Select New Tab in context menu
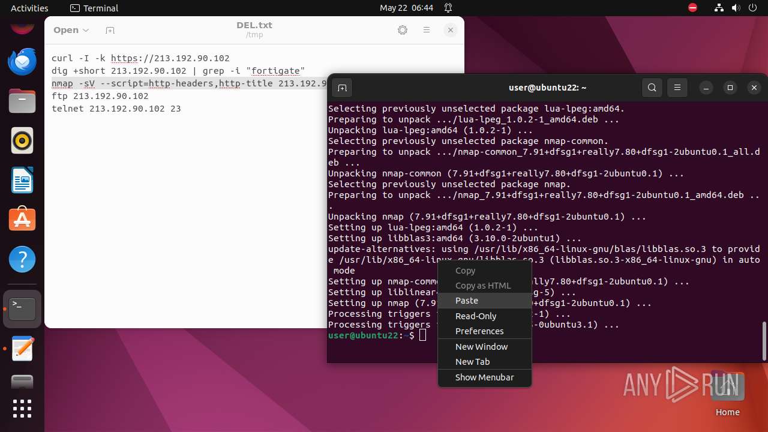Viewport: 768px width, 432px height. coord(485,362)
